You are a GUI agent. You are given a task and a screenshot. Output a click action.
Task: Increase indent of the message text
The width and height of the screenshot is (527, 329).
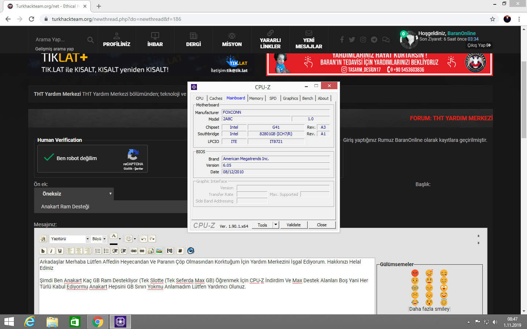click(123, 251)
